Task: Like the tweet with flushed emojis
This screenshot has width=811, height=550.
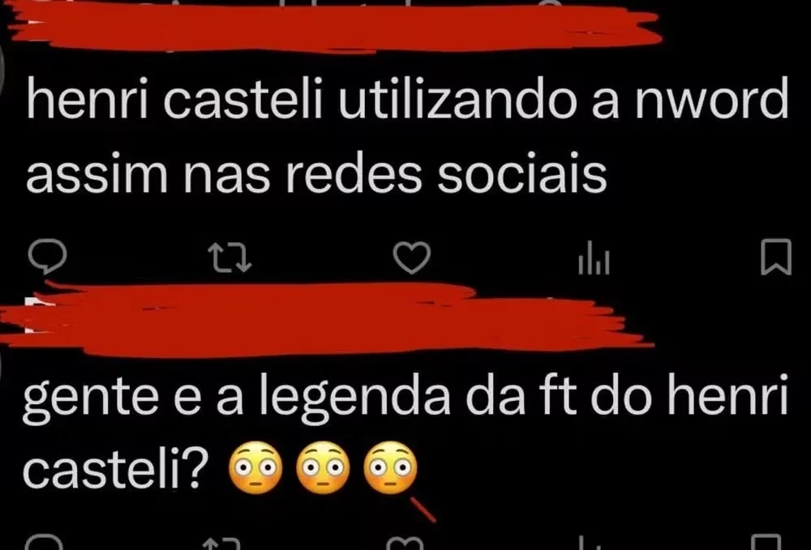Action: tap(405, 544)
